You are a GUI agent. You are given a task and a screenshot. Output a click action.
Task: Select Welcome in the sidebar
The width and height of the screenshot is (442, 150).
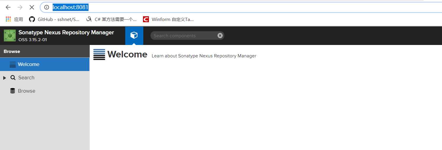45,64
